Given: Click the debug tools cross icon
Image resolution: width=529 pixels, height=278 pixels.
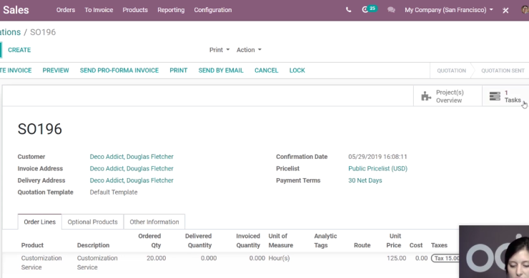Looking at the screenshot, I should coord(505,11).
